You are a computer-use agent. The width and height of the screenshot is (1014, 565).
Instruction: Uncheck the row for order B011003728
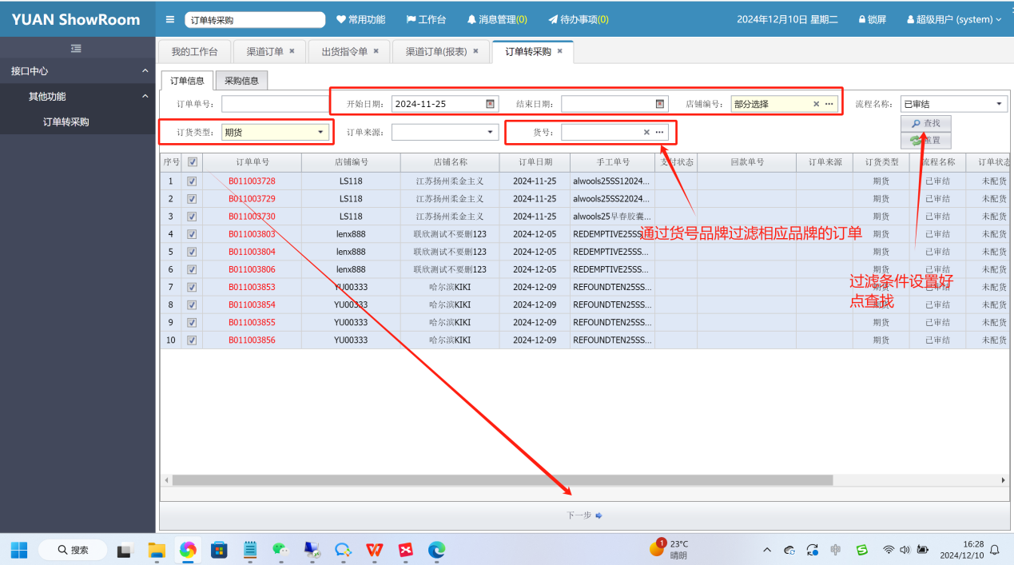pos(192,181)
